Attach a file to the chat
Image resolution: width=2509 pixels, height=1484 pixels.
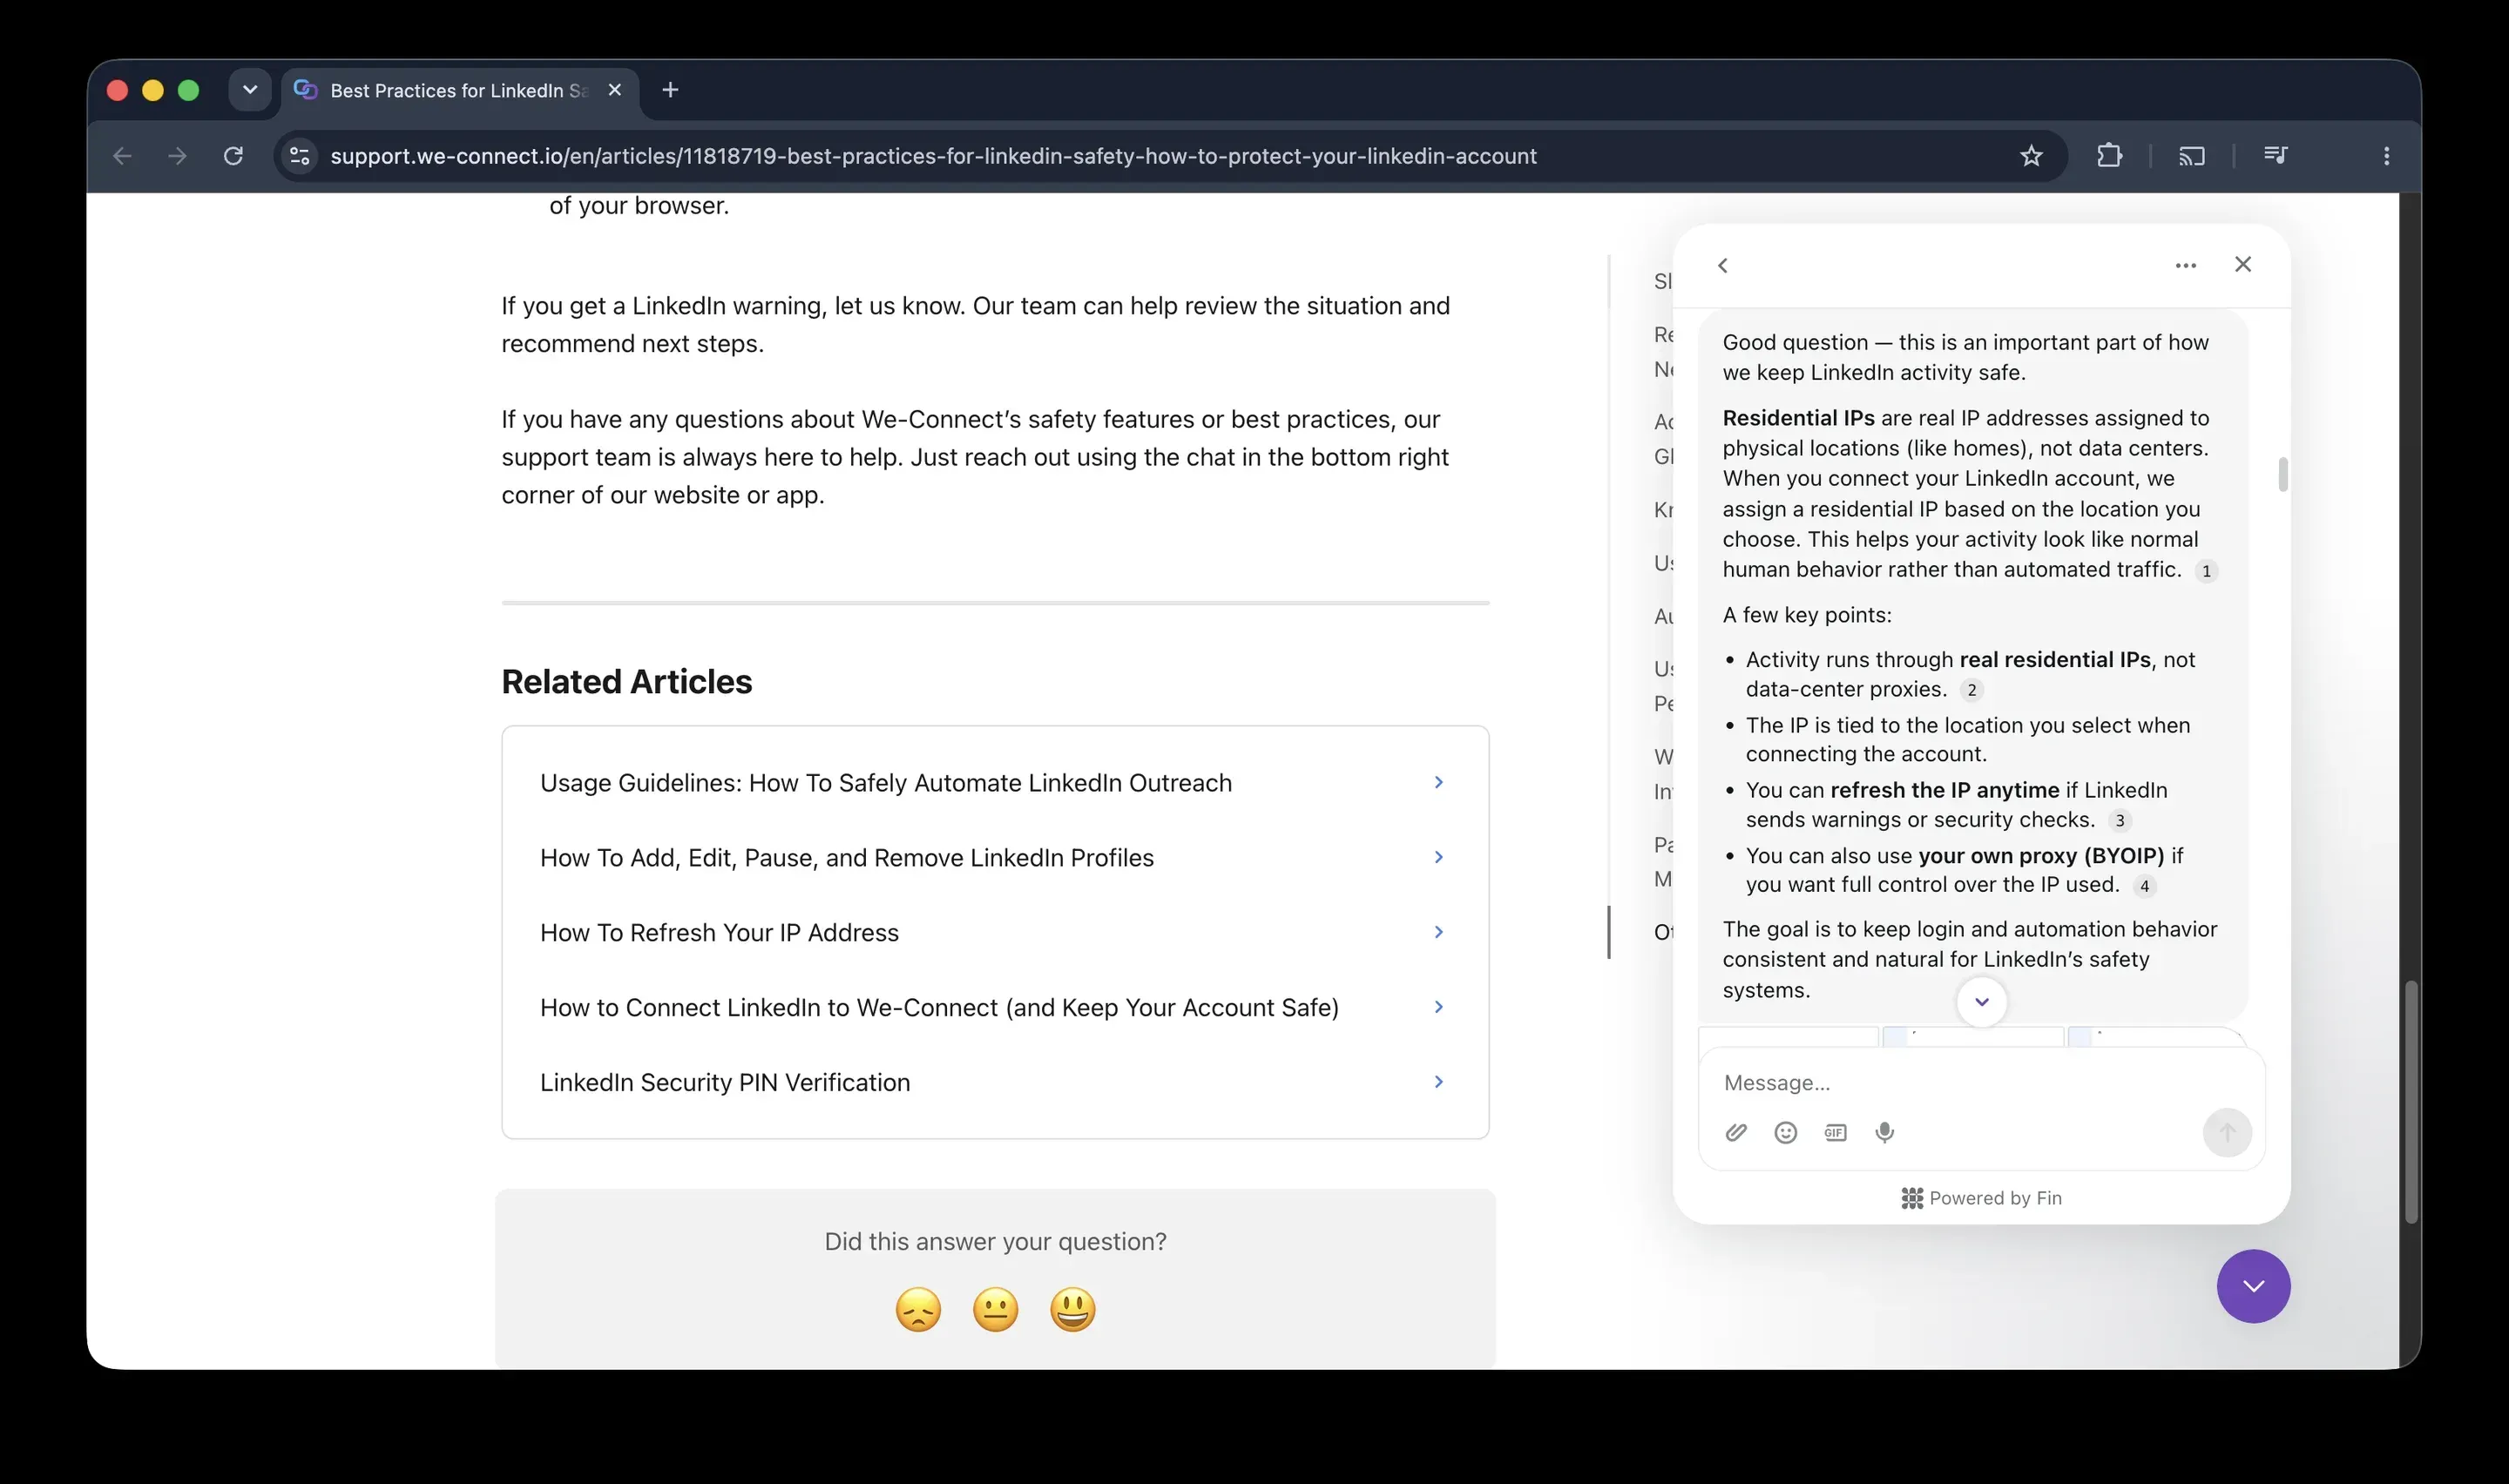[x=1736, y=1132]
